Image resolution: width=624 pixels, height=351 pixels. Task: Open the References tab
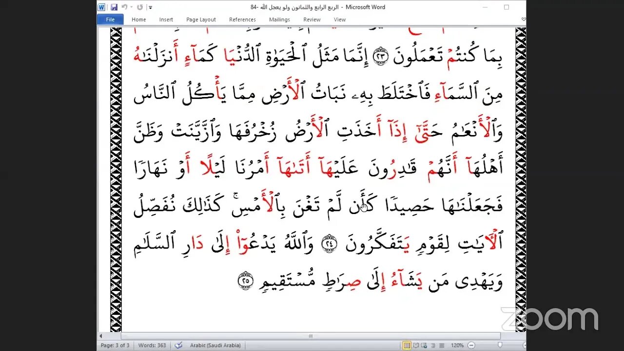242,19
